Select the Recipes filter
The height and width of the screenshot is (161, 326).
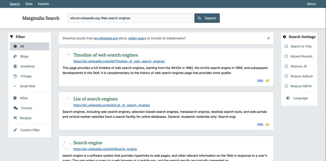30,118
